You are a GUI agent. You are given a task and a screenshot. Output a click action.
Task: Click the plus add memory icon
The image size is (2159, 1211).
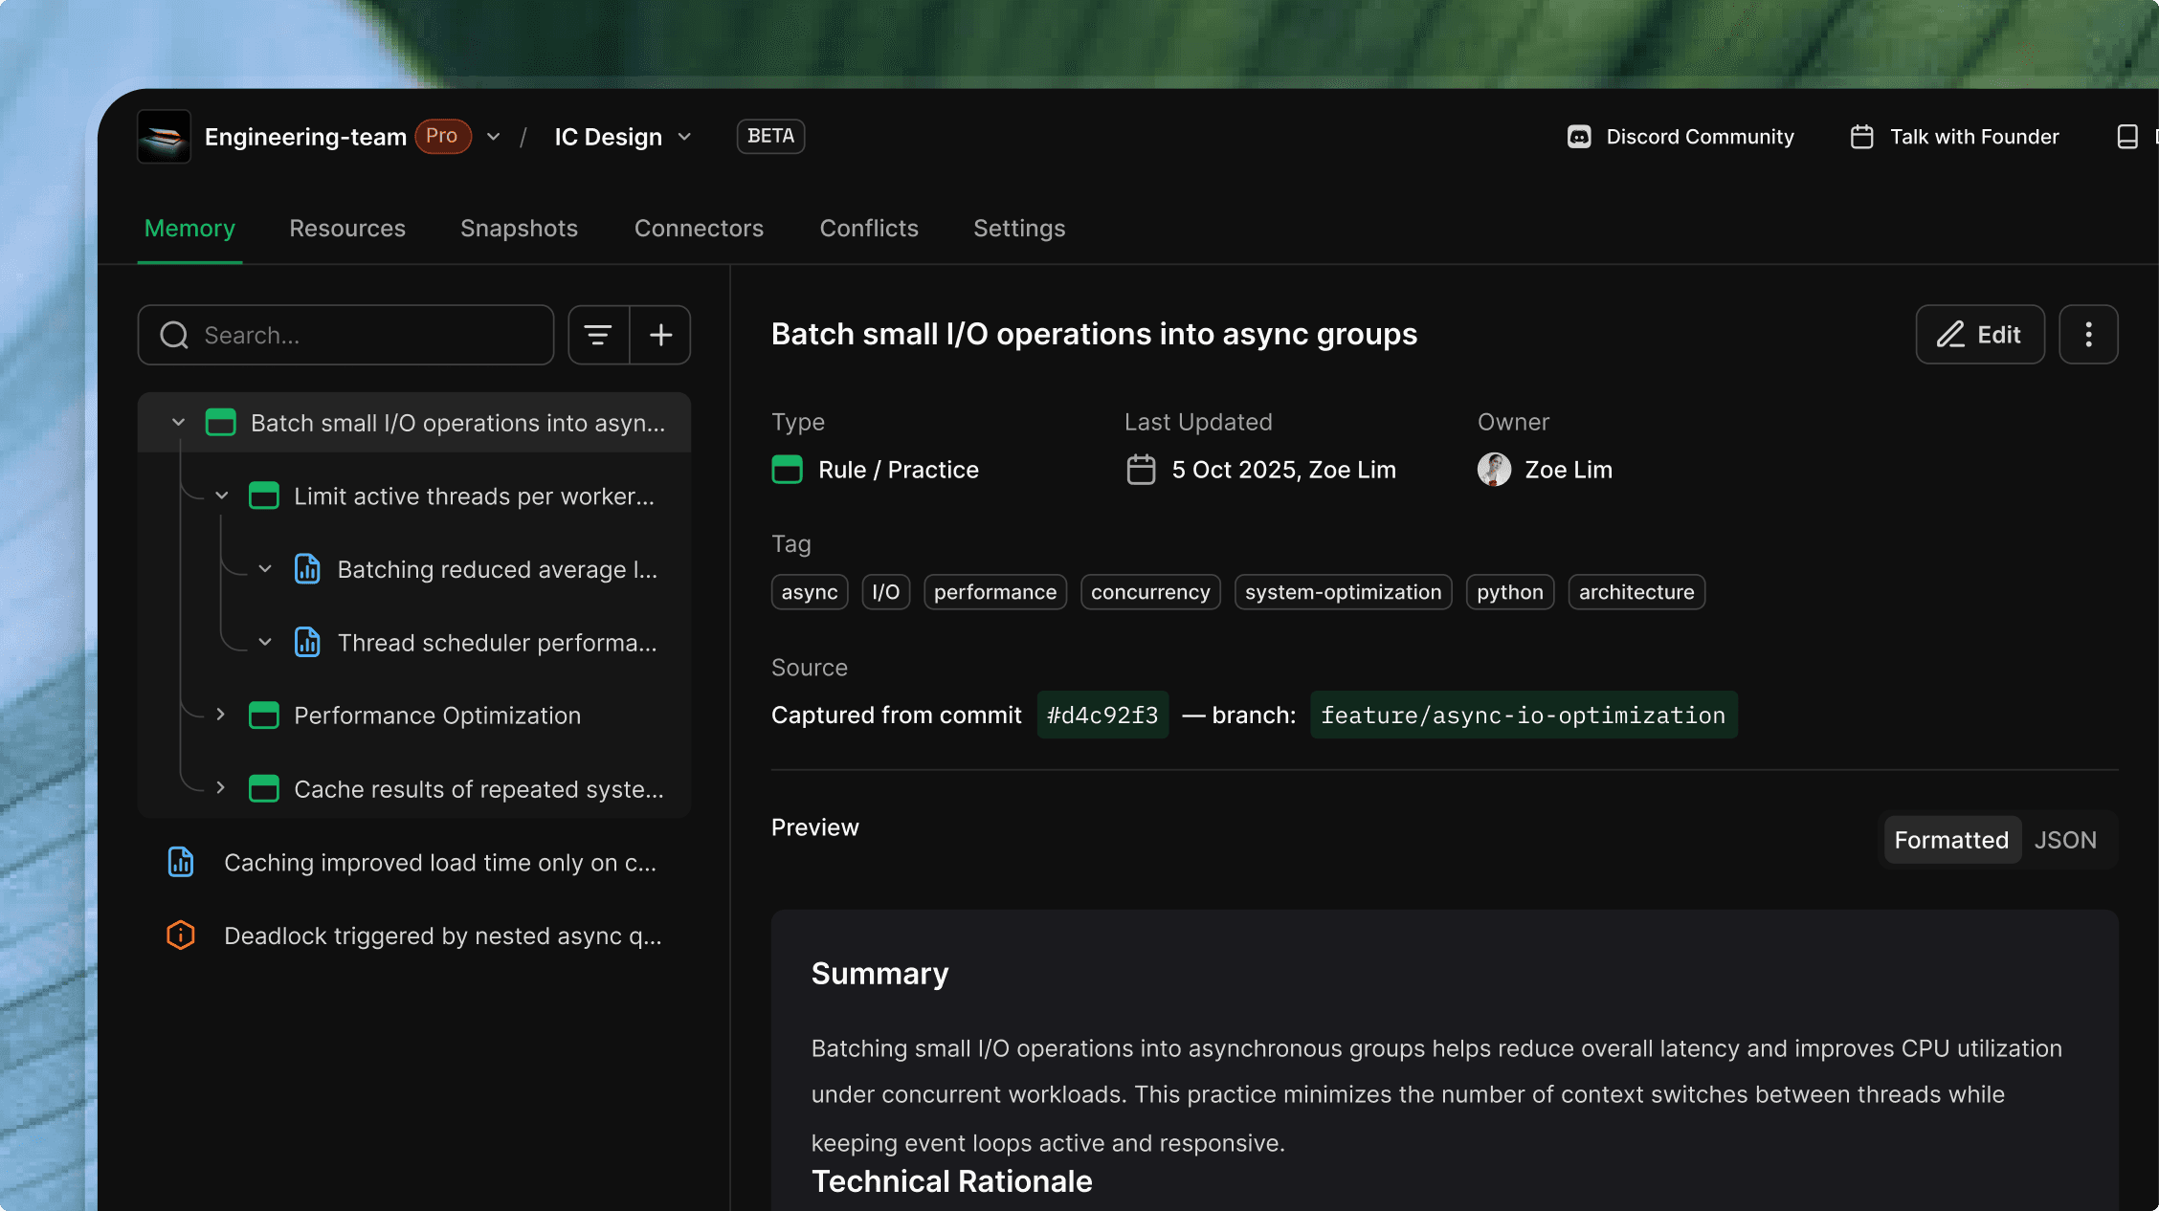660,335
